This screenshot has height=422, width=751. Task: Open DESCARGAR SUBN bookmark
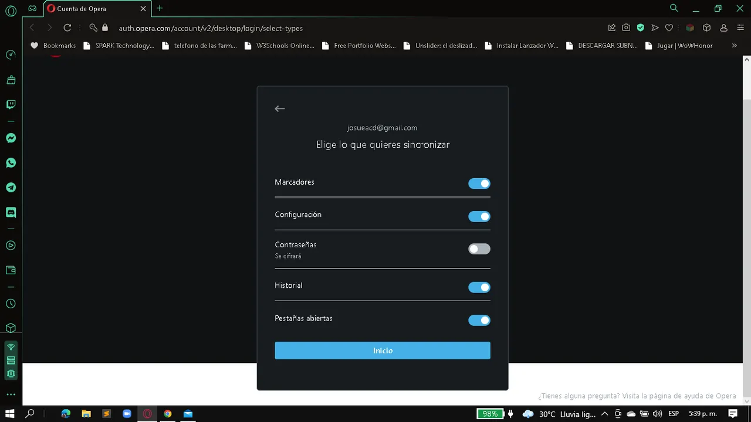(602, 45)
